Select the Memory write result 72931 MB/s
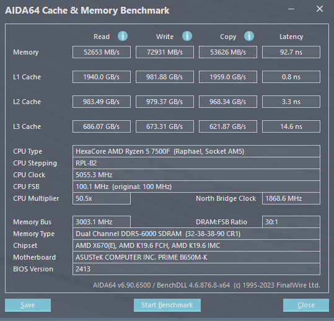 tap(165, 52)
